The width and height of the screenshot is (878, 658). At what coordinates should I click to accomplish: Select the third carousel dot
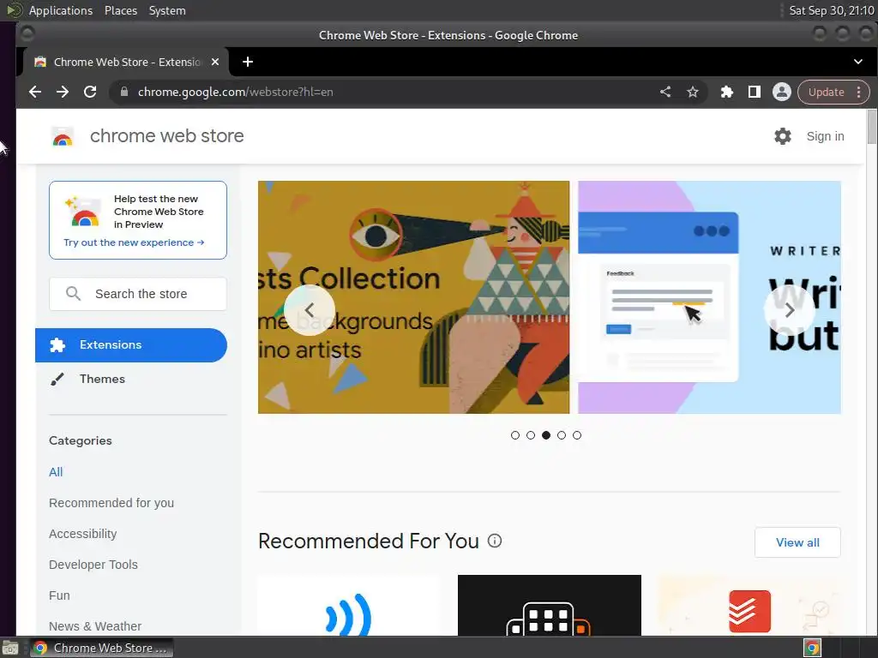[x=546, y=435]
